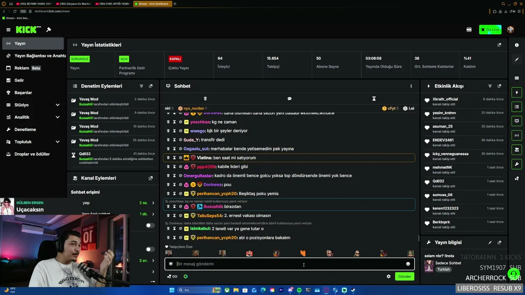Toggle the stream stats widget icon in toolbar
The width and height of the screenshot is (525, 295).
(x=517, y=135)
